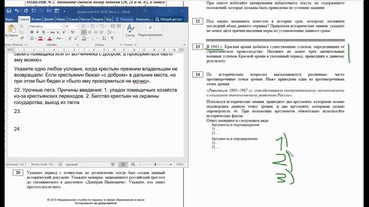
Task: Click the Text Effects icon in the font group
Action: [32, 39]
